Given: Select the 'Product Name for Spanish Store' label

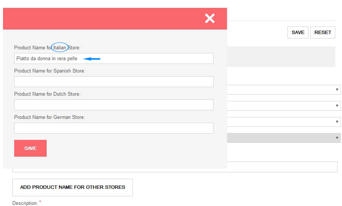Looking at the screenshot, I should 49,71.
